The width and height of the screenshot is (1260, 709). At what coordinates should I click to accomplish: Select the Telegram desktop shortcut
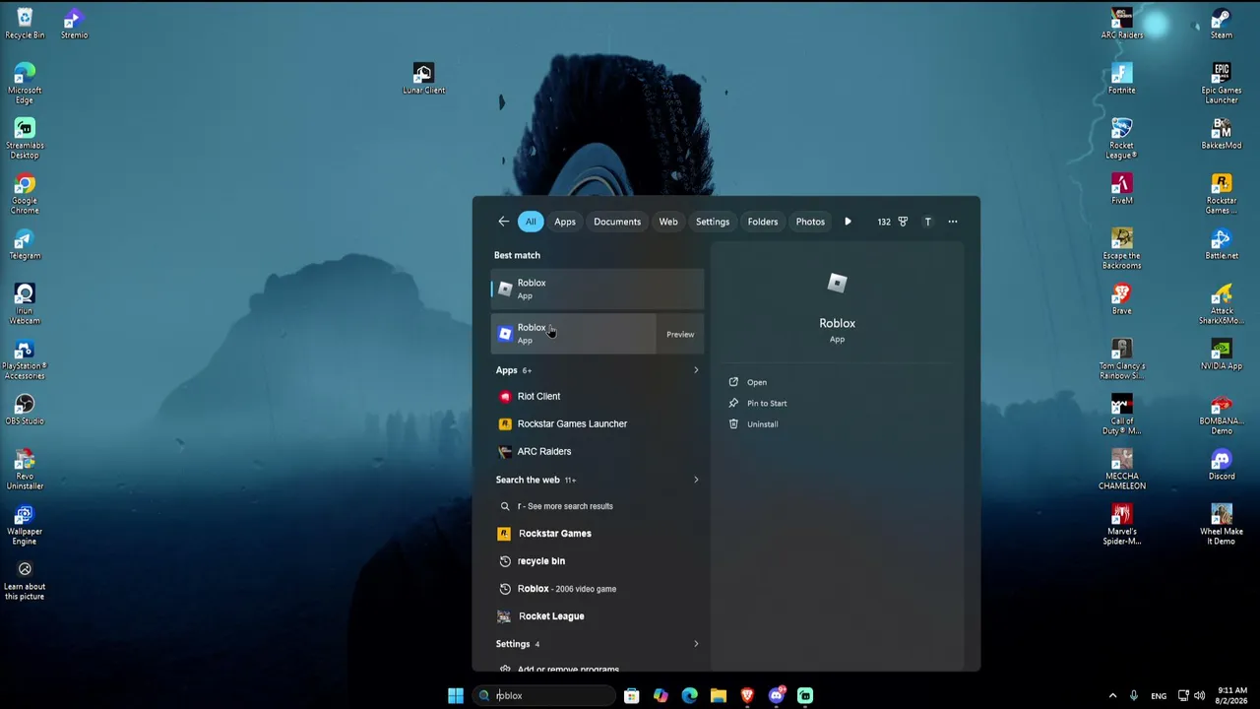coord(25,244)
